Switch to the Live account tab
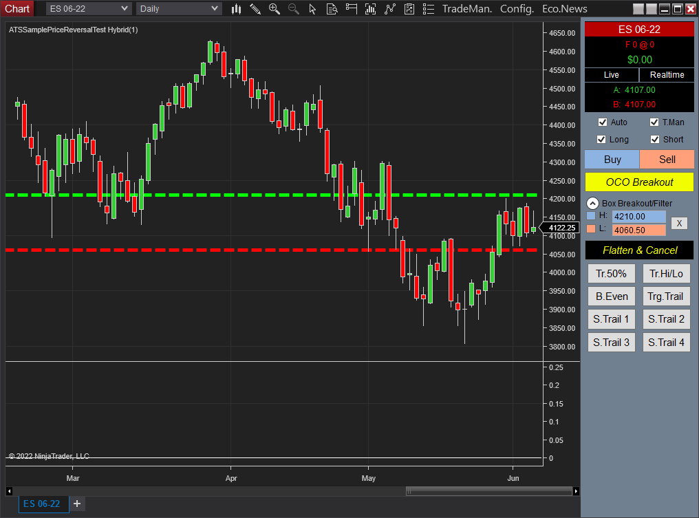 612,75
